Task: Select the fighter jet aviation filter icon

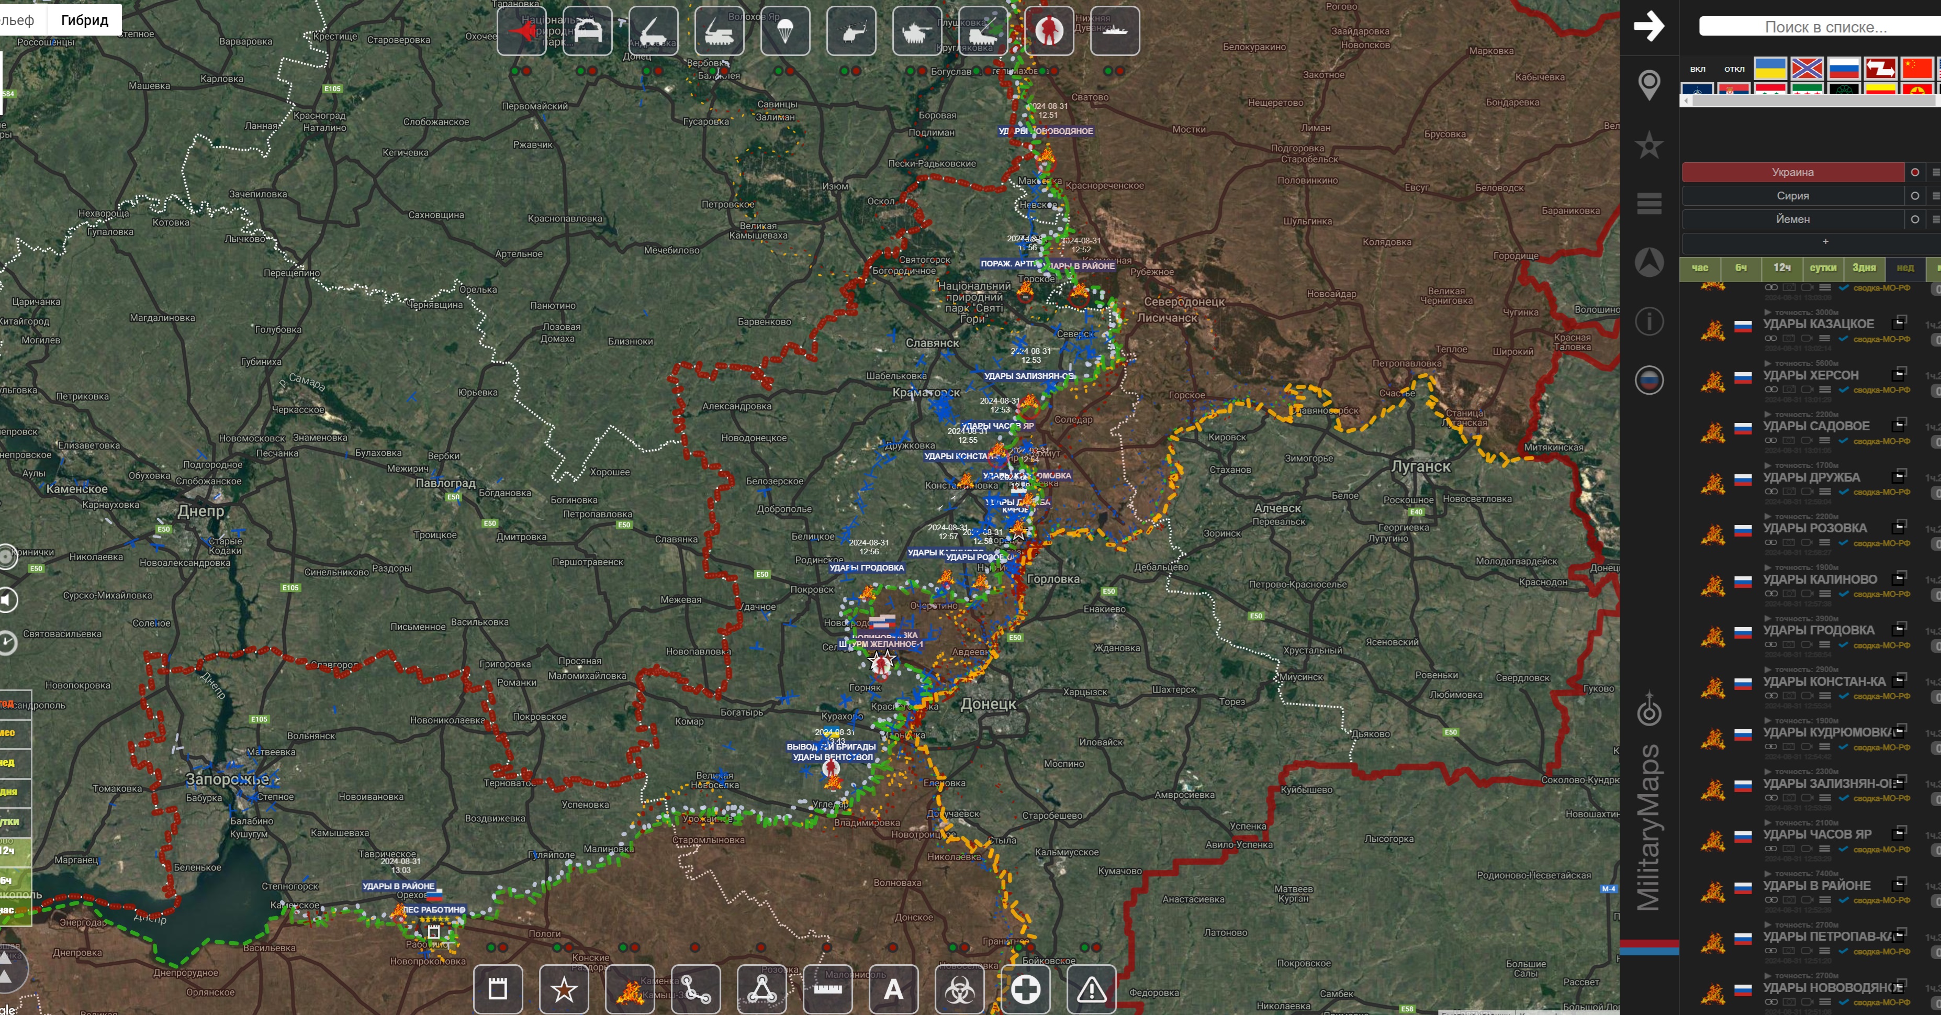Action: tap(521, 31)
